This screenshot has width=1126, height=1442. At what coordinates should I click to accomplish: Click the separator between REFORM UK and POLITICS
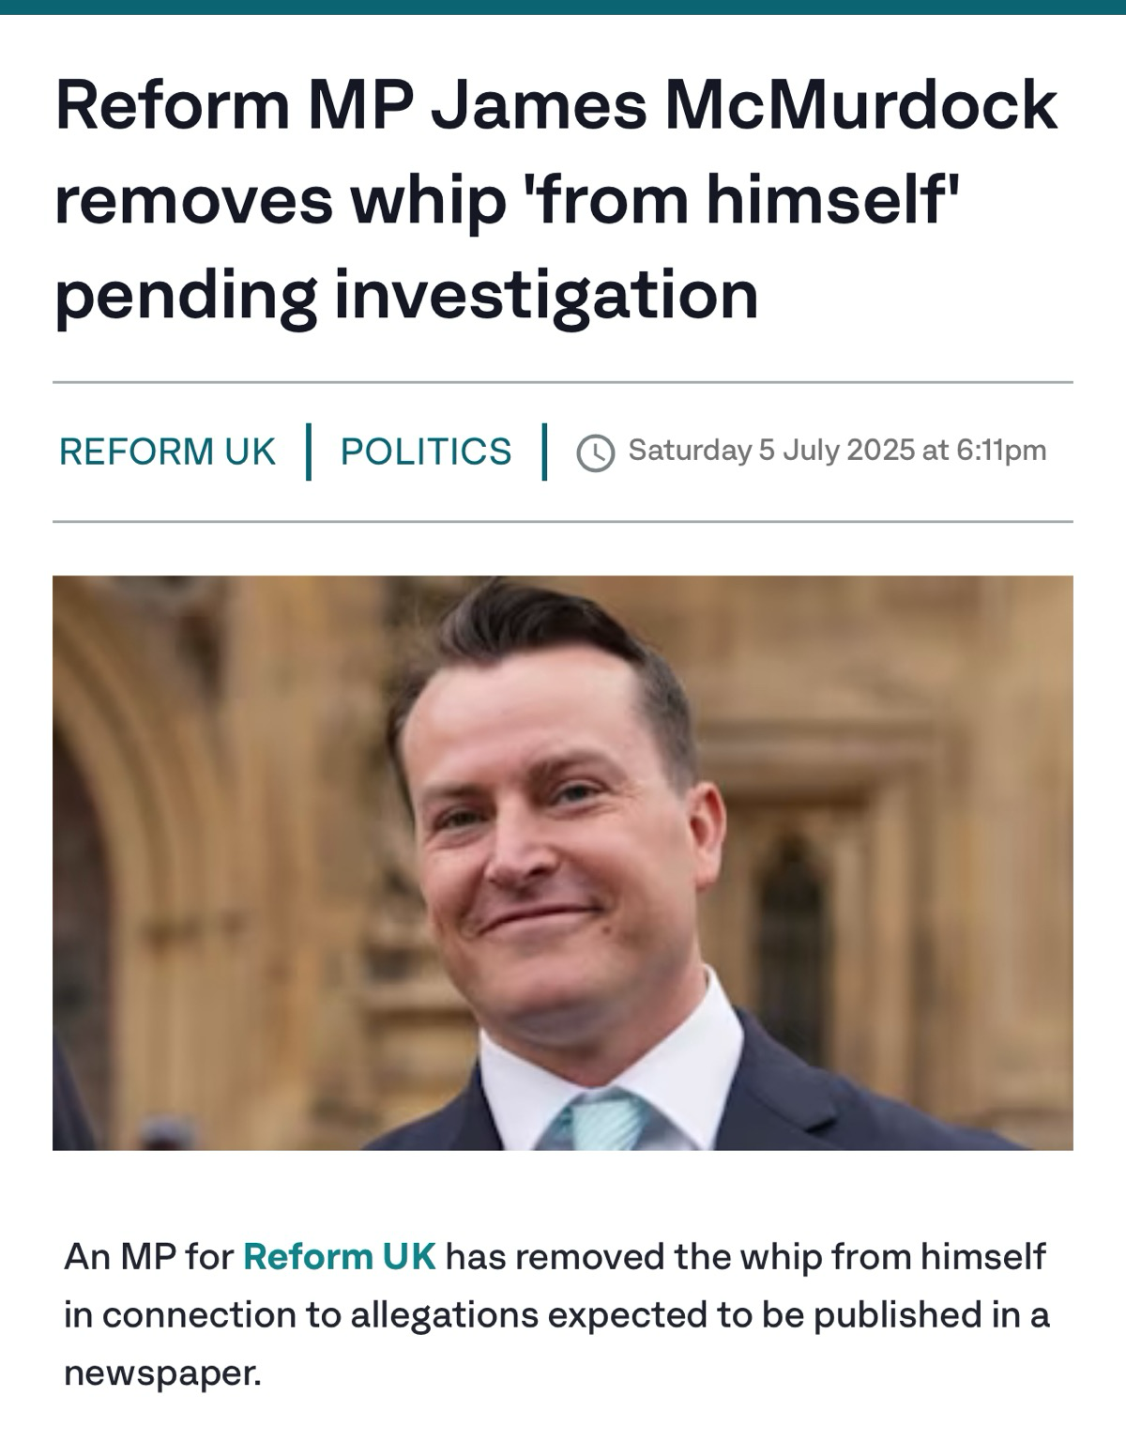tap(308, 452)
